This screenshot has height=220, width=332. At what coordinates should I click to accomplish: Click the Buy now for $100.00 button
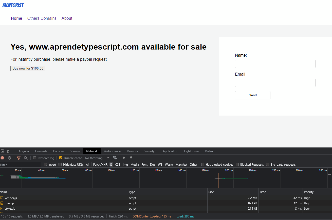(x=28, y=69)
